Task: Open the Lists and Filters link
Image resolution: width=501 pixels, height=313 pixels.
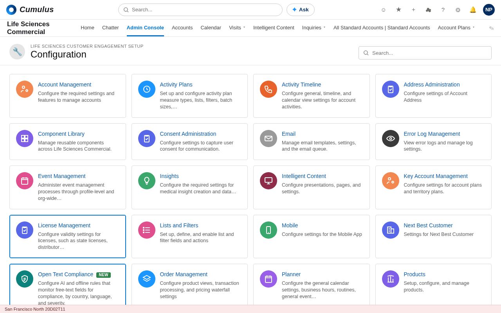Action: 179,225
